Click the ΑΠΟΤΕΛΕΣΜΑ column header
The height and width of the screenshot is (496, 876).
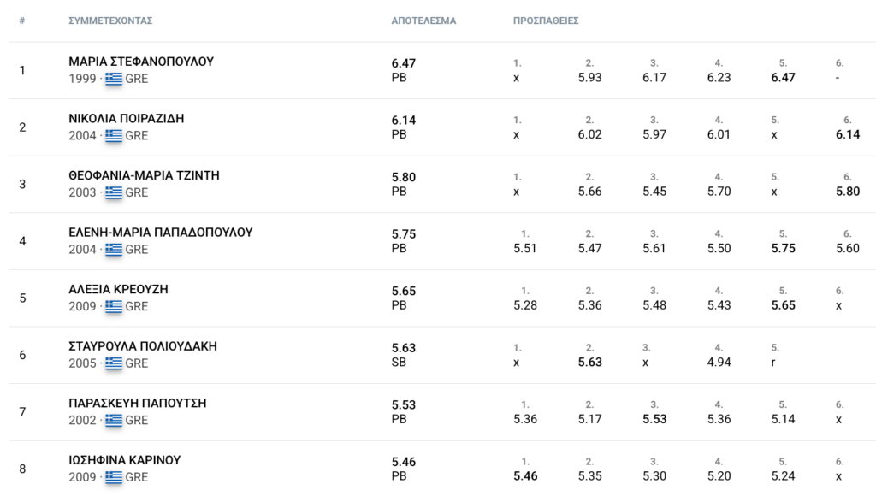tap(423, 21)
